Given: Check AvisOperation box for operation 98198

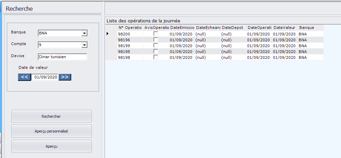Looking at the screenshot, I should (156, 57).
